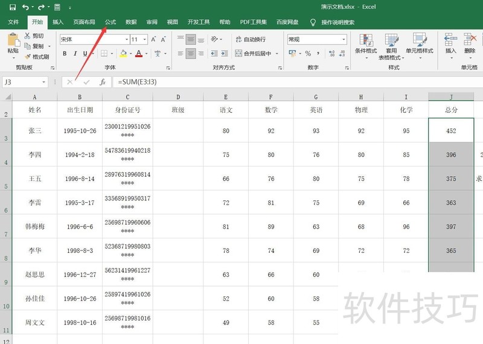483x344 pixels.
Task: Toggle Bold formatting
Action: (x=65, y=54)
